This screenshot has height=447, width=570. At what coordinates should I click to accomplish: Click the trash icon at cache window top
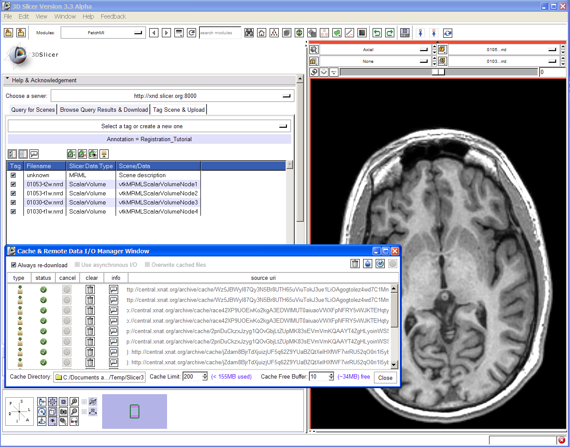(x=355, y=263)
